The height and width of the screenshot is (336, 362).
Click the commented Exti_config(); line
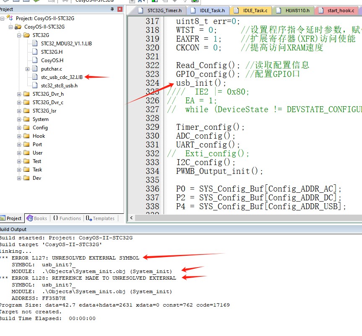(208, 153)
